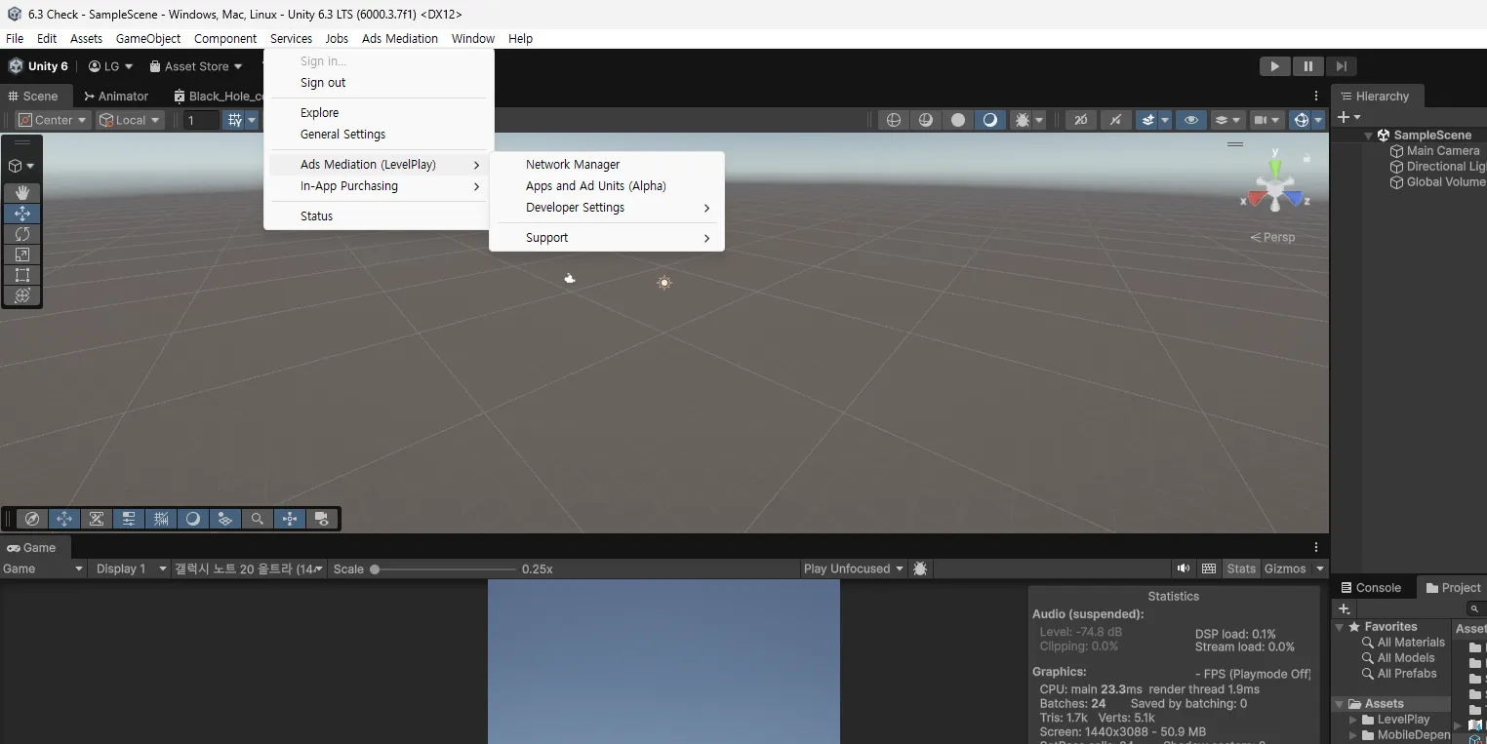The height and width of the screenshot is (744, 1487).
Task: Open the Gizmos dropdown arrow in Game view
Action: 1320,568
